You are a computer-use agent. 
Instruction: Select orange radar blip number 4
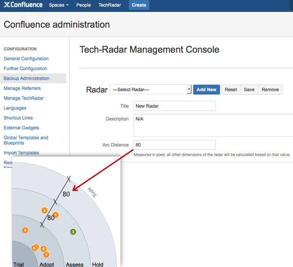click(25, 230)
